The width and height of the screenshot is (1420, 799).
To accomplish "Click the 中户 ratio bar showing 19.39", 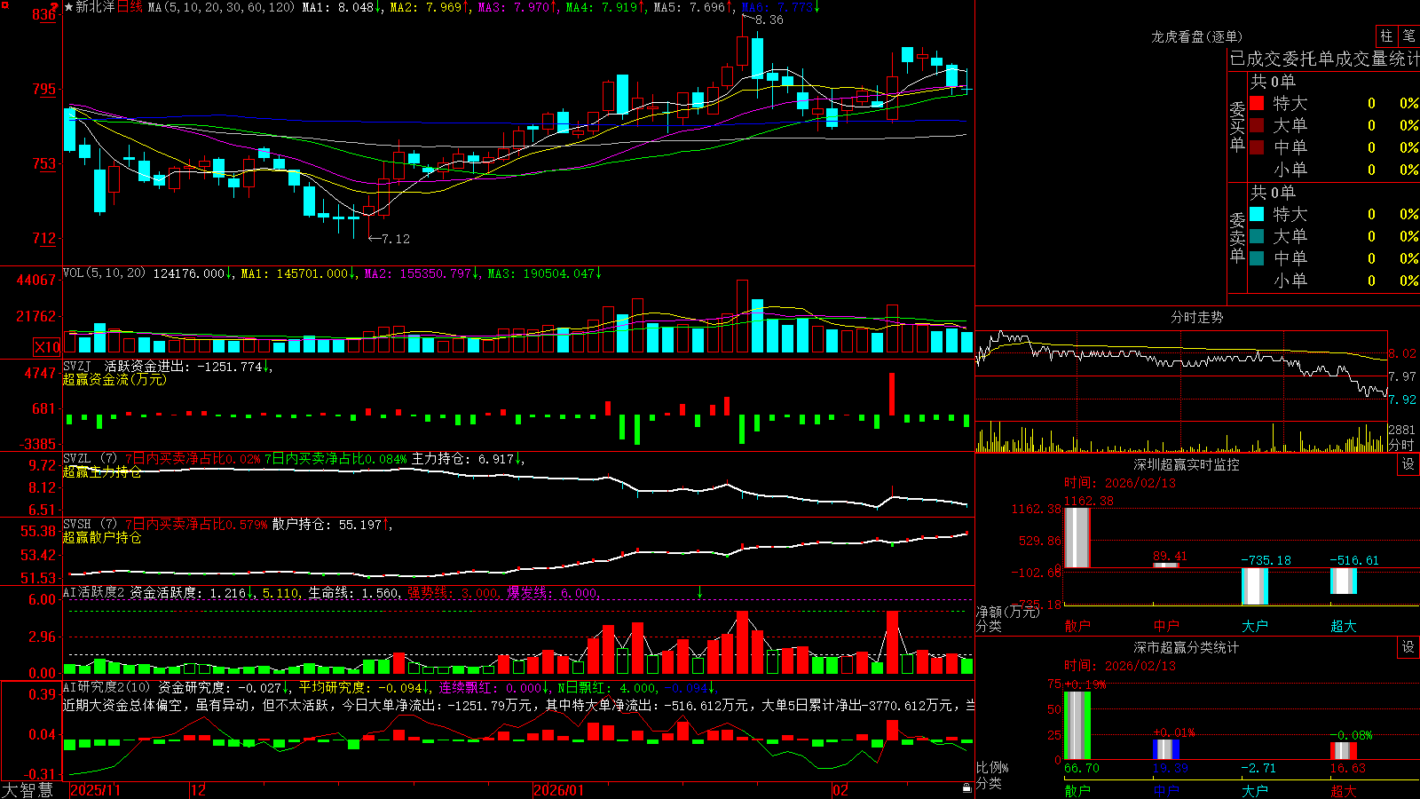I will pos(1165,749).
